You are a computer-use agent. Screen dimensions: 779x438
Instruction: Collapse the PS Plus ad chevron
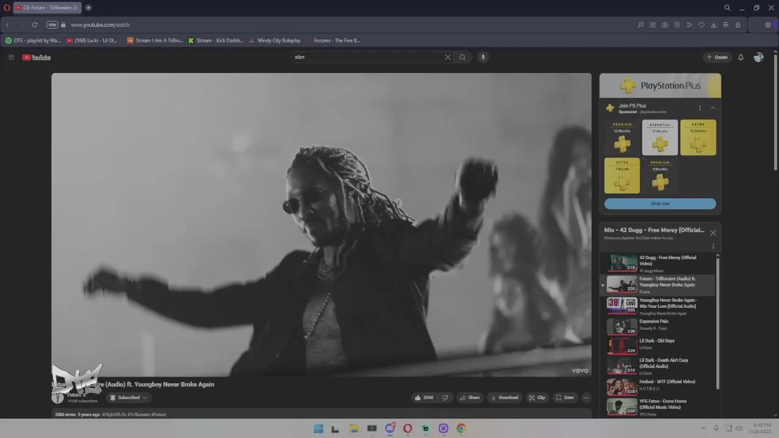pos(713,108)
